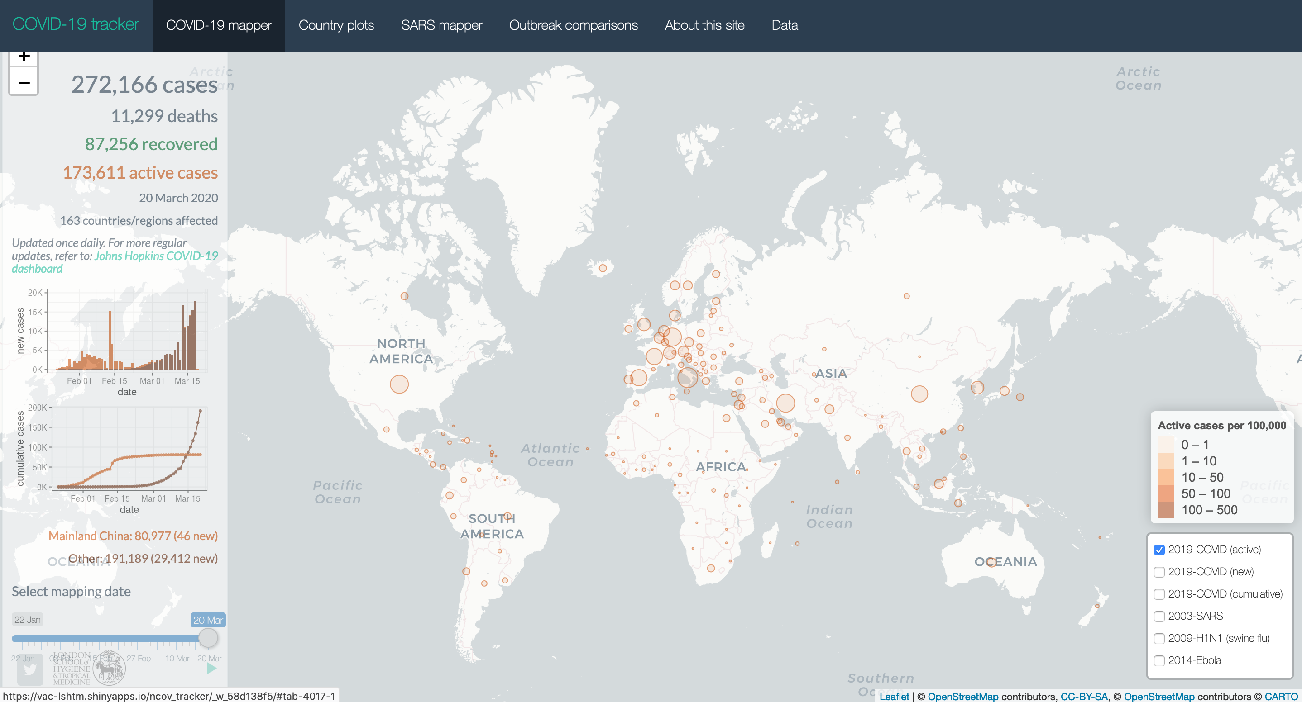Screen dimensions: 1302x702
Task: Enable 2019-COVID (new) layer
Action: [1159, 572]
